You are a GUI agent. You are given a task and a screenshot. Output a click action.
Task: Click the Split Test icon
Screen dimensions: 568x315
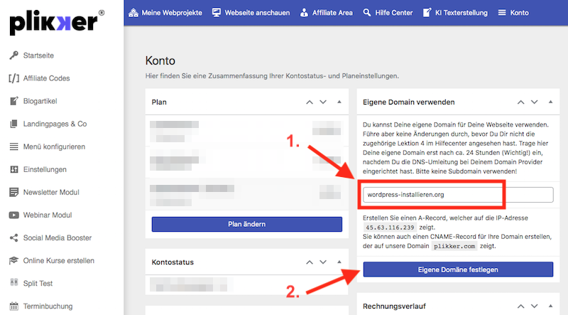point(13,282)
